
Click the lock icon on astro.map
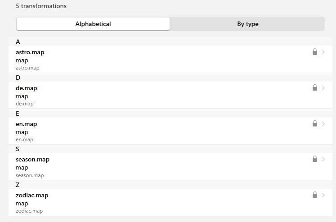(x=315, y=52)
